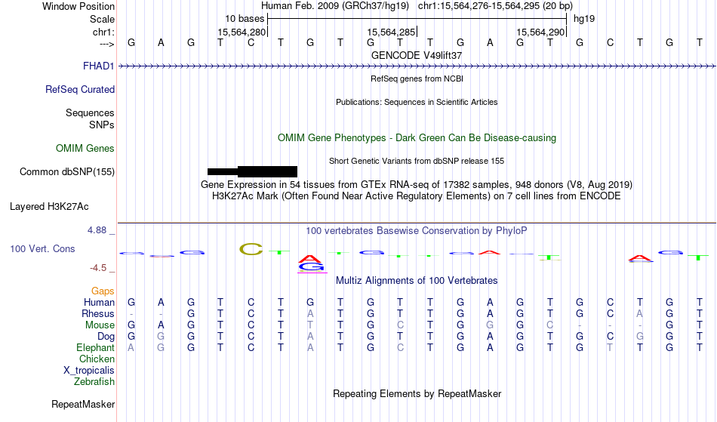Click the Human species row label
The image size is (717, 422).
(x=99, y=303)
